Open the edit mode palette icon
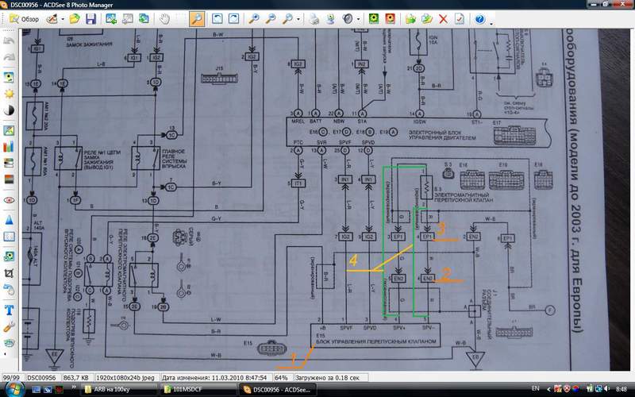This screenshot has width=635, height=397. (x=52, y=19)
